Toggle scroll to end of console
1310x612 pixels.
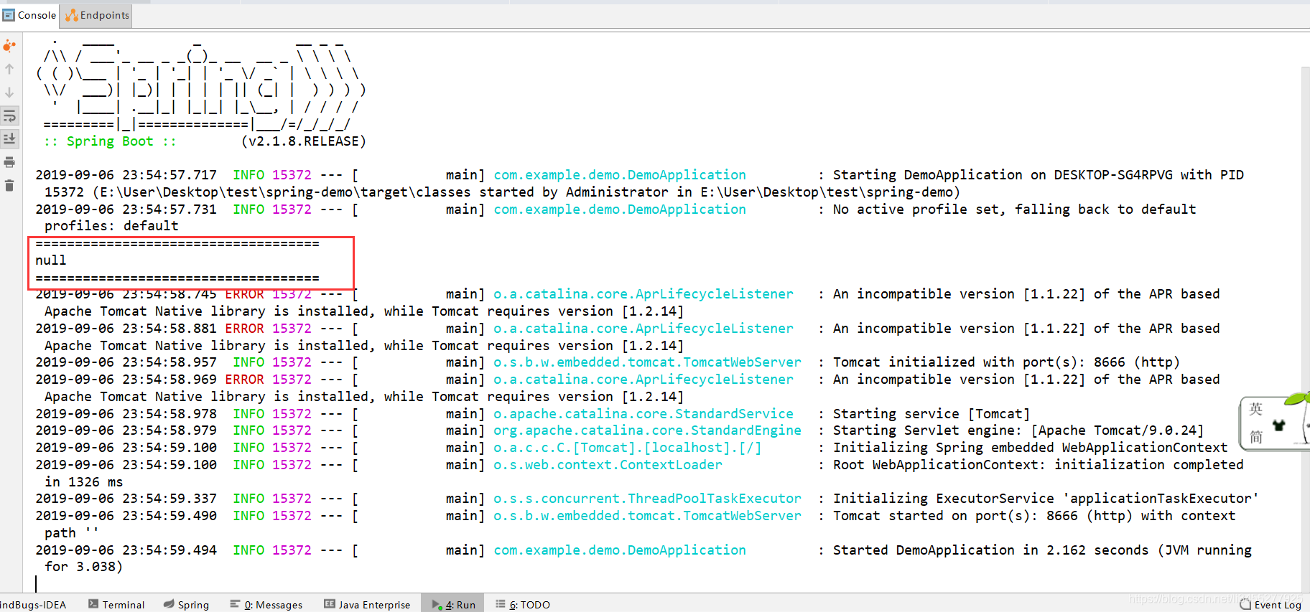point(9,138)
